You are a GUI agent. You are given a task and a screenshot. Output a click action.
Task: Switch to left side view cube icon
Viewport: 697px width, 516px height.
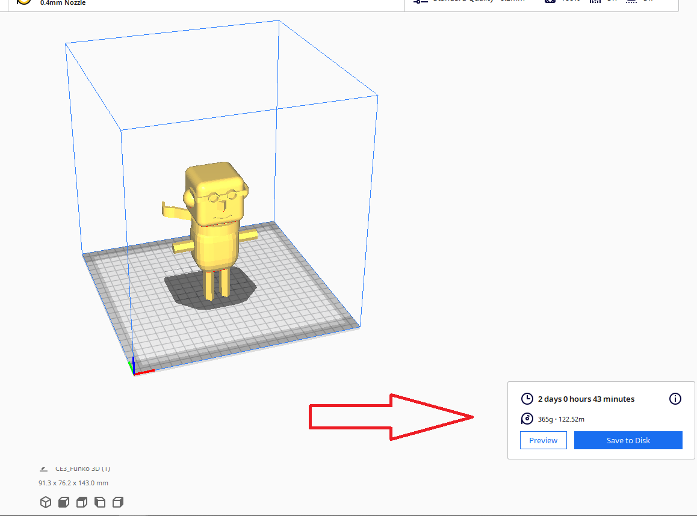click(x=100, y=502)
